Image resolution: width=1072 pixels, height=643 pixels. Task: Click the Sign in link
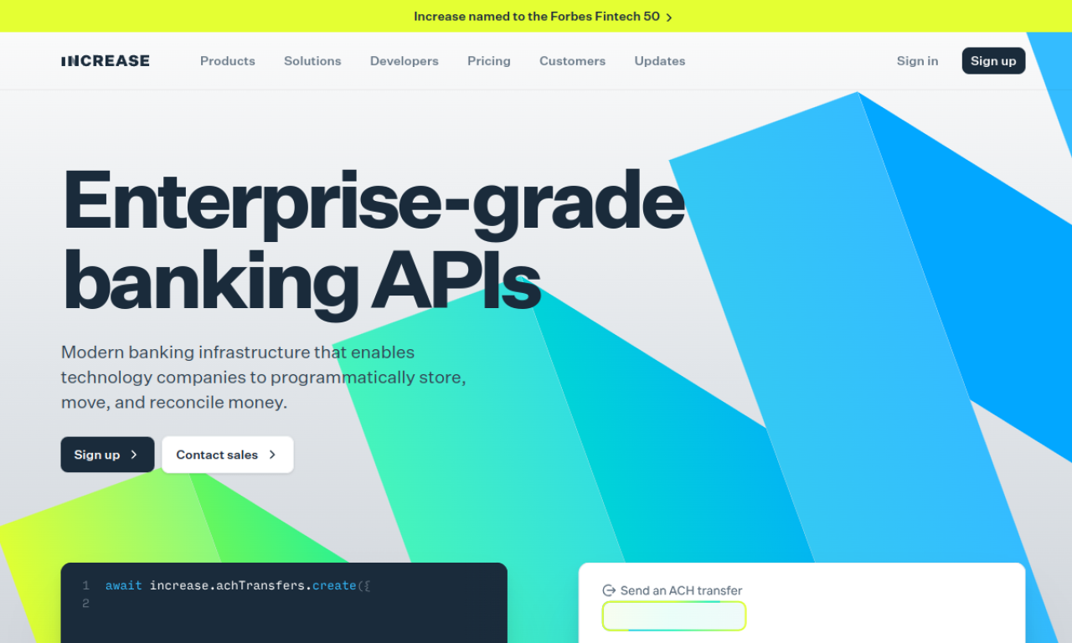coord(917,61)
